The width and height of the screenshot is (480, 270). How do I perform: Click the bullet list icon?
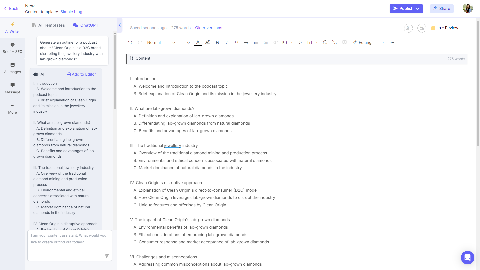click(256, 42)
